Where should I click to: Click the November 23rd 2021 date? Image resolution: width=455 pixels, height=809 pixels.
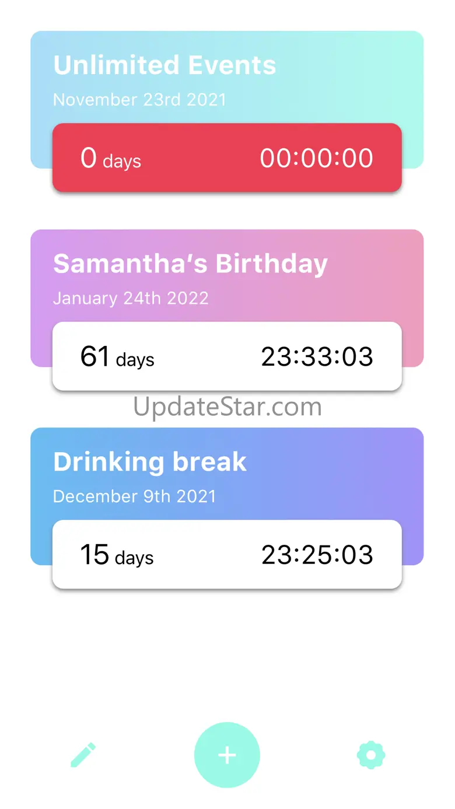[x=139, y=100]
